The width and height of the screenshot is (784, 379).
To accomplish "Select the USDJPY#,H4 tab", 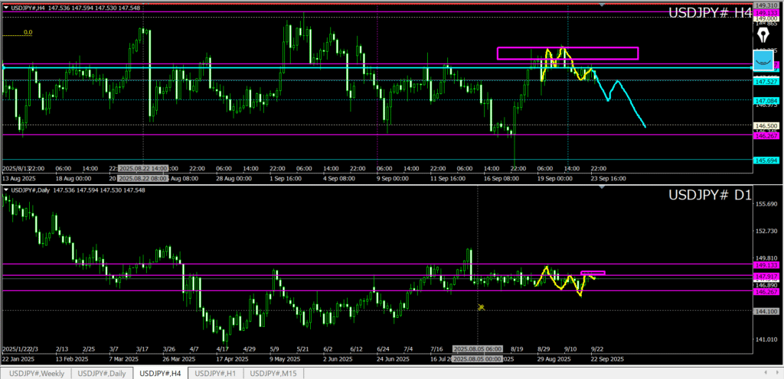I will tap(160, 373).
